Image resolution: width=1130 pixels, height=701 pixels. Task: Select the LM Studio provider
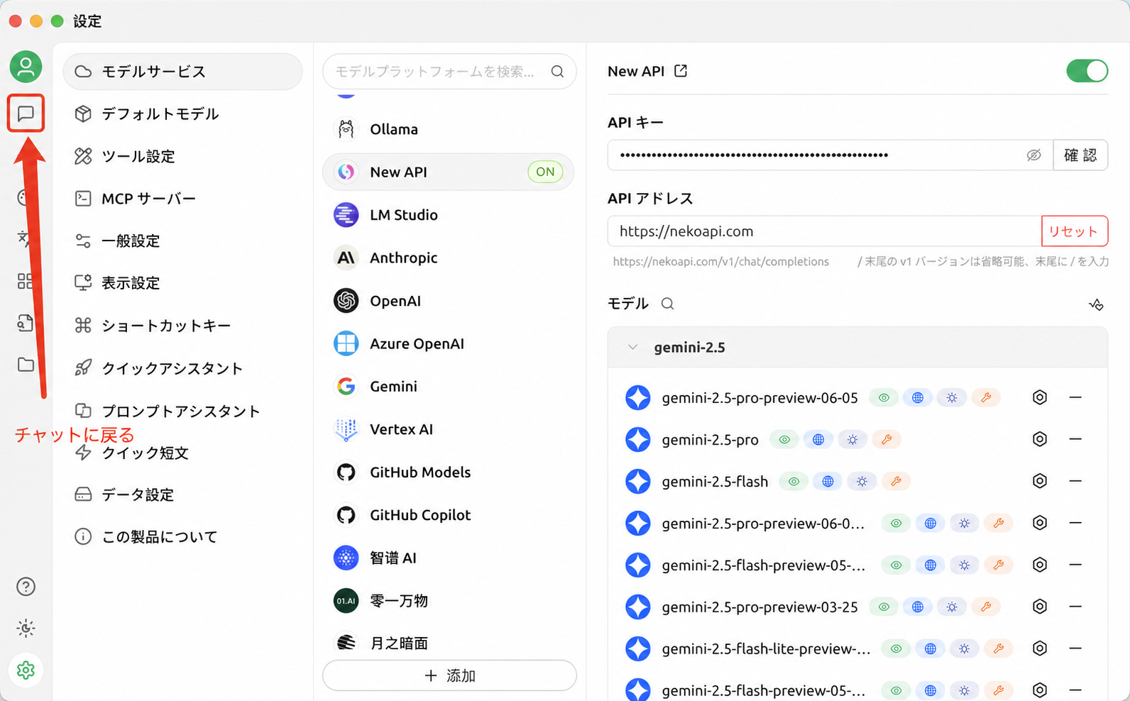coord(449,215)
